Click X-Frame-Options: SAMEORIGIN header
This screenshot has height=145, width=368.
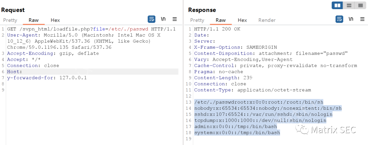tap(236, 47)
